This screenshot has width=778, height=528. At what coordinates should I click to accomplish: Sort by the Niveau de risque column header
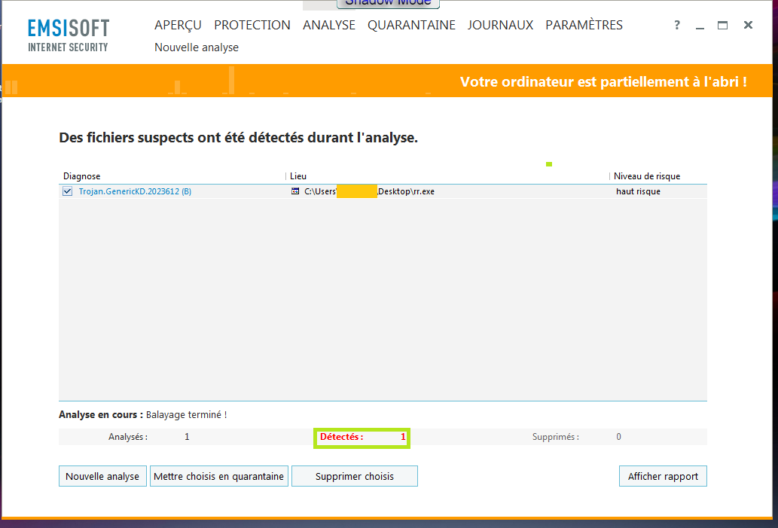click(647, 176)
